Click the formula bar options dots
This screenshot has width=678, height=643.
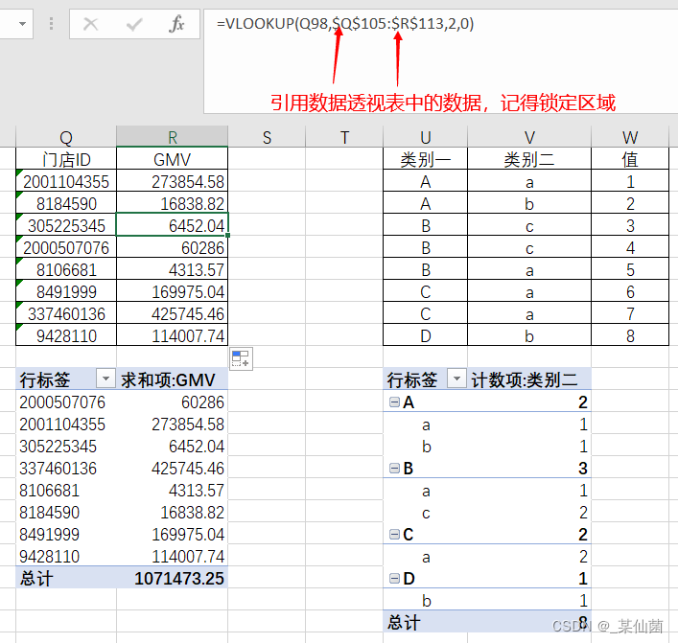point(52,24)
